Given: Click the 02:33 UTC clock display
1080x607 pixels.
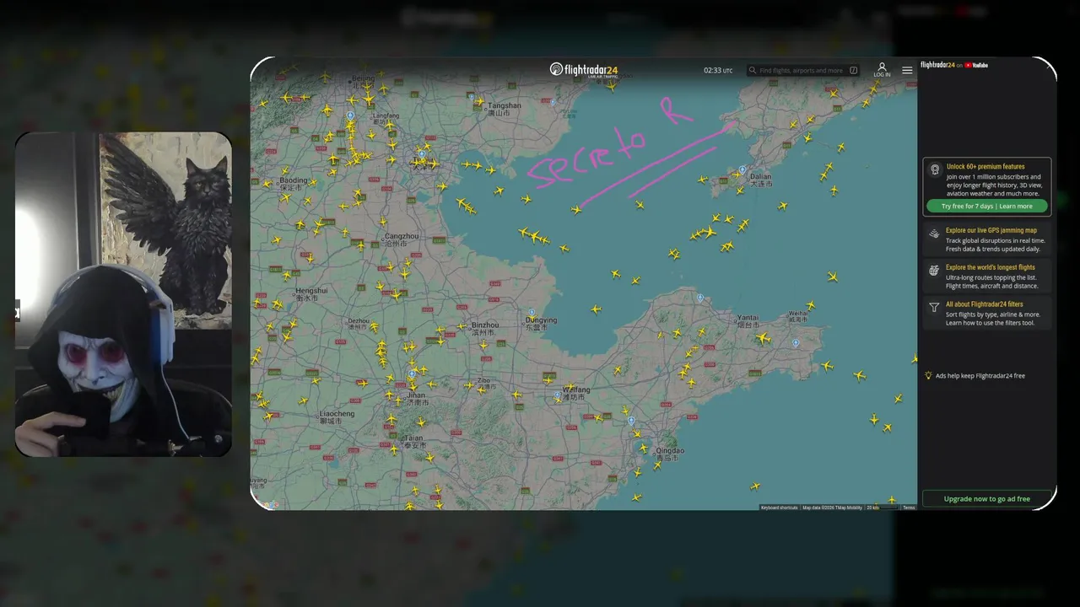Looking at the screenshot, I should [718, 71].
